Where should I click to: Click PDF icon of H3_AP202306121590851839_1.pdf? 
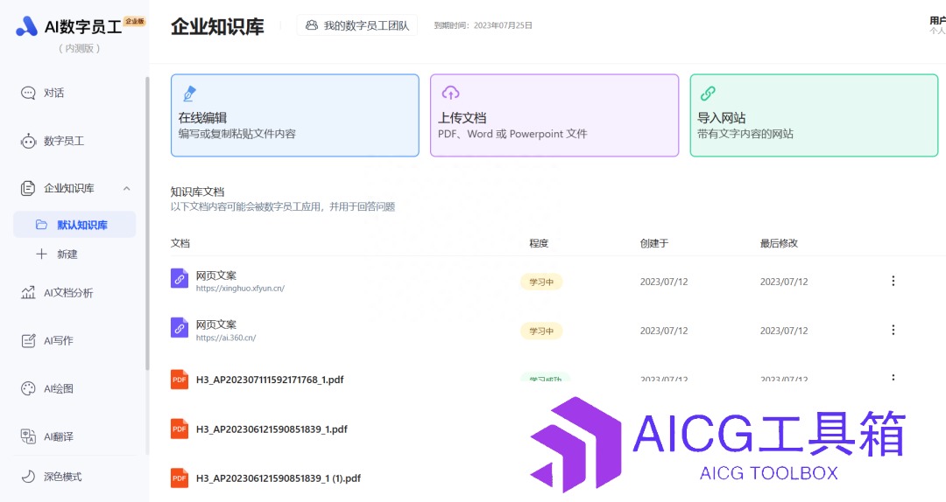coord(180,429)
